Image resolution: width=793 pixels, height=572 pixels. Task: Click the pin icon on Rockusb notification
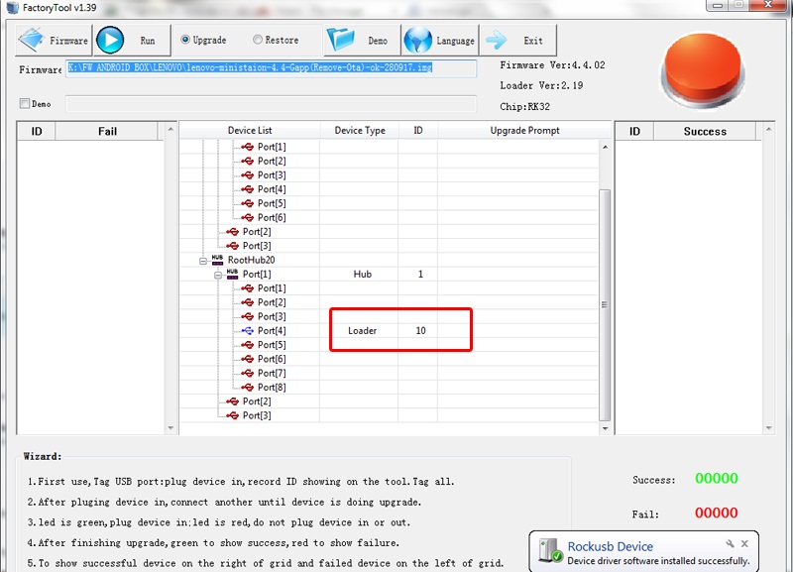730,544
